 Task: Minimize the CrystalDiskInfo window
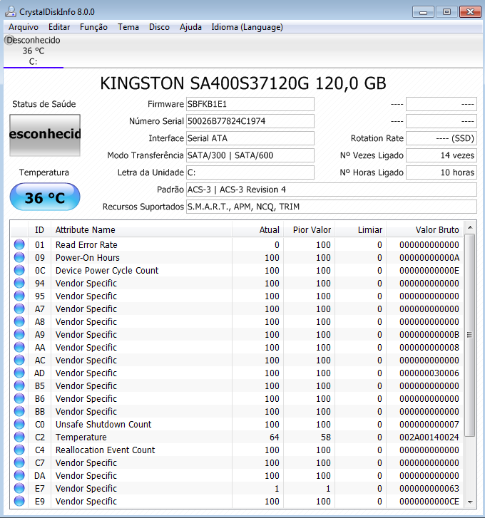(x=423, y=12)
